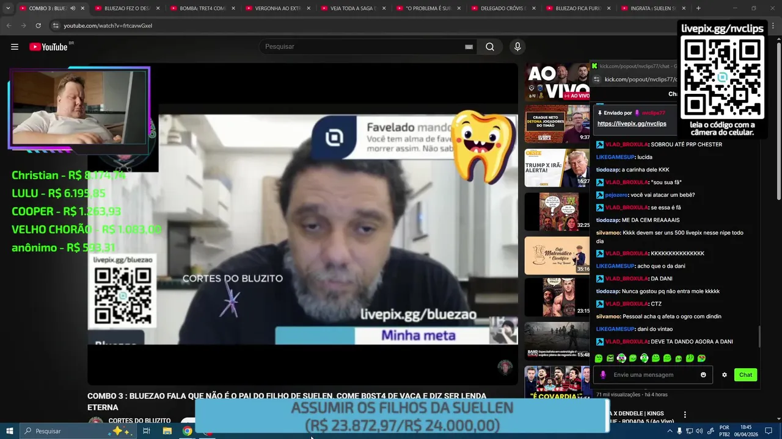Click the CORTES DO BLUZITO channel name
Screen dimensions: 782x439
139,421
